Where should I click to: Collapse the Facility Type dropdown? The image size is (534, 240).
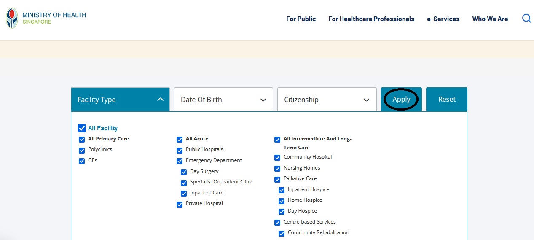tap(120, 100)
